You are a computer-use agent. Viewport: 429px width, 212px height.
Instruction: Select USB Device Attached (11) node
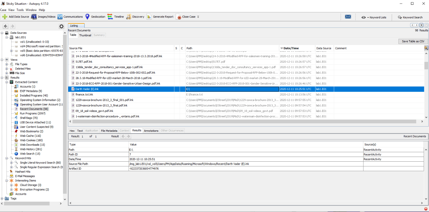coord(35,122)
